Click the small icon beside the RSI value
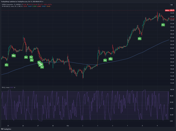 (x=15, y=88)
